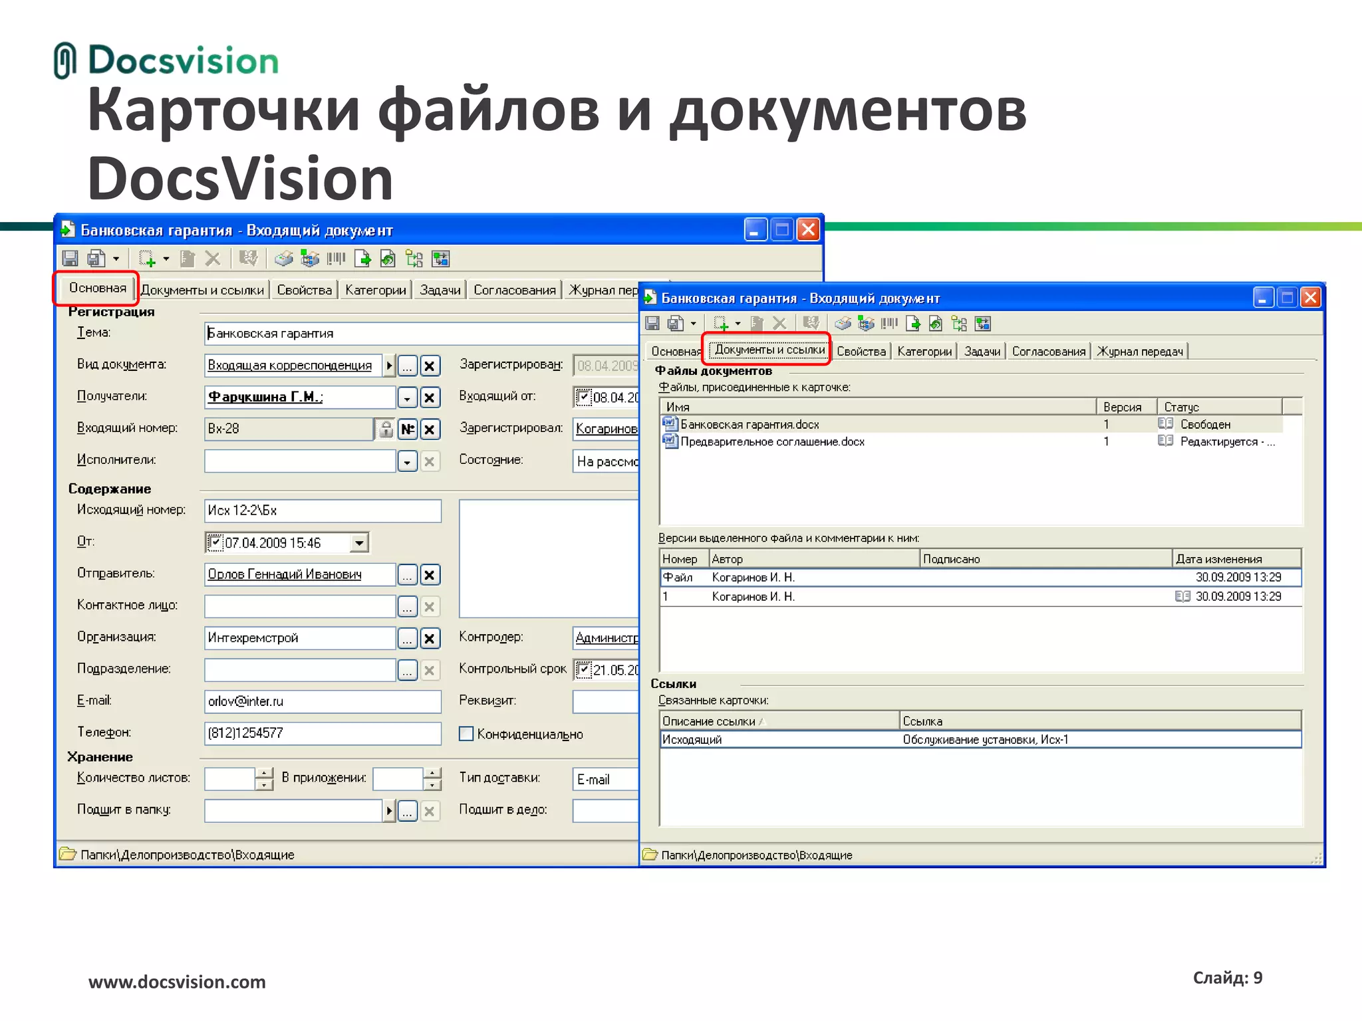Click the Автор column header in versions list
Viewport: 1362px width, 1021px height.
(814, 558)
